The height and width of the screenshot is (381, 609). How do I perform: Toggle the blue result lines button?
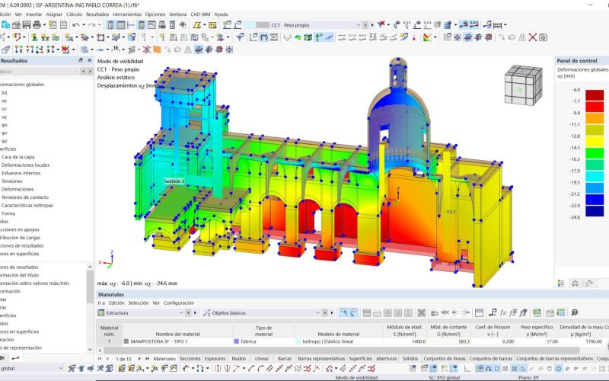(330, 37)
